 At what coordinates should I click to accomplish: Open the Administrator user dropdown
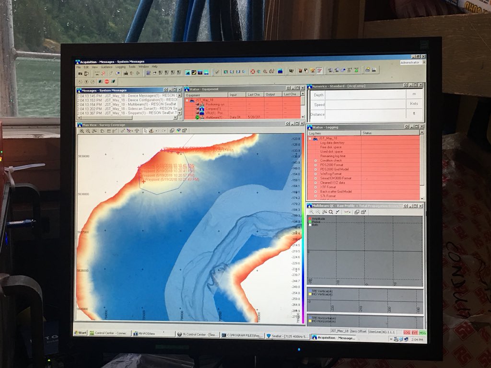424,63
